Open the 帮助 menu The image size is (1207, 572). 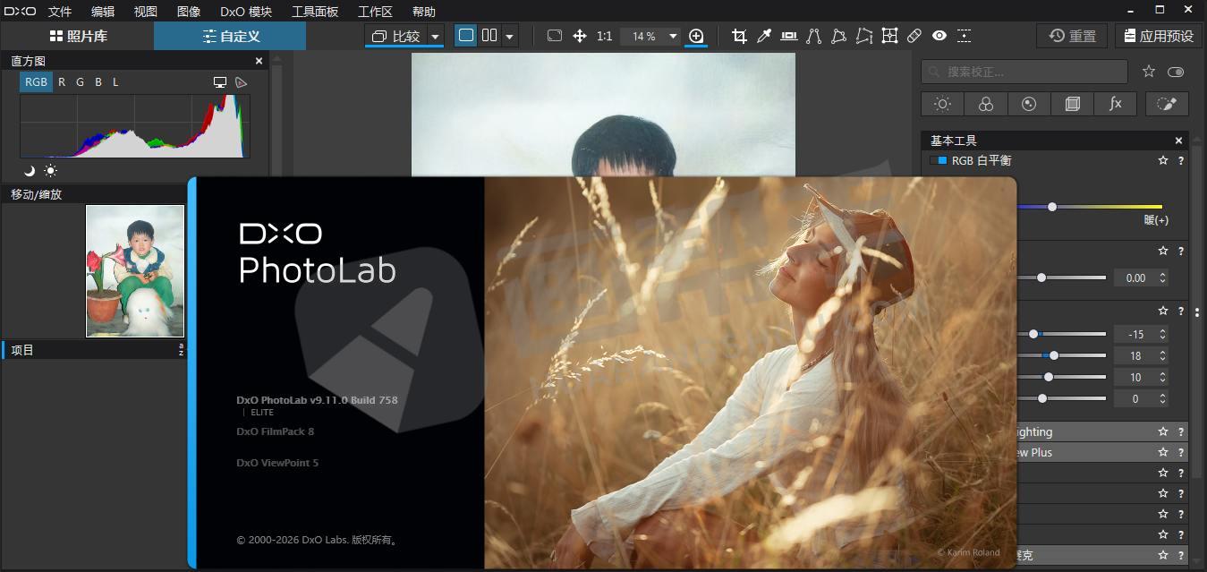(424, 12)
